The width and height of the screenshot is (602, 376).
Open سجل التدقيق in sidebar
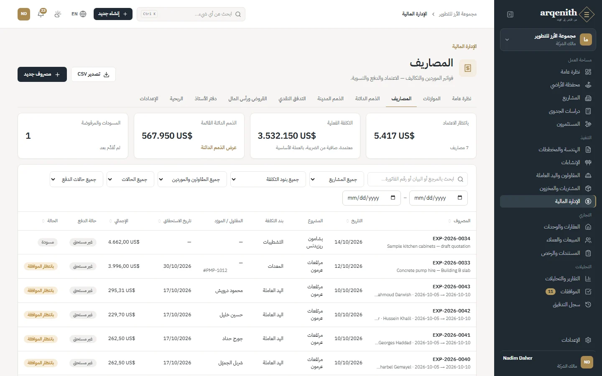548,305
